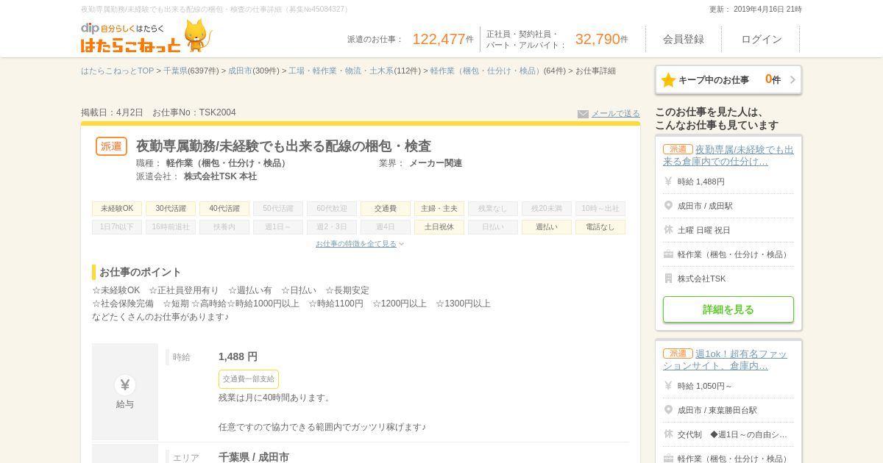Click the 土日祝休 feature tag
This screenshot has height=463, width=883.
tap(439, 227)
